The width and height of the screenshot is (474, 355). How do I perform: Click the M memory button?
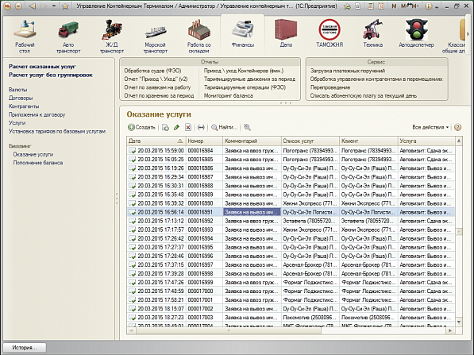point(394,6)
